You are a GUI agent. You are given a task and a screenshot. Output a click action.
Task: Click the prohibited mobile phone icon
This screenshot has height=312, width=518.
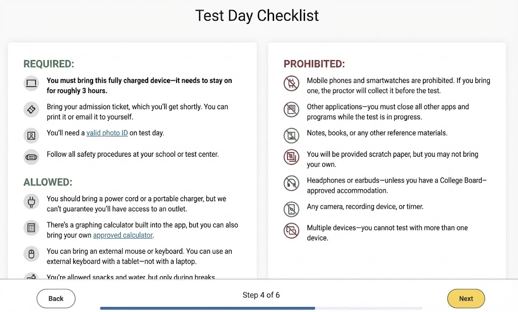291,83
